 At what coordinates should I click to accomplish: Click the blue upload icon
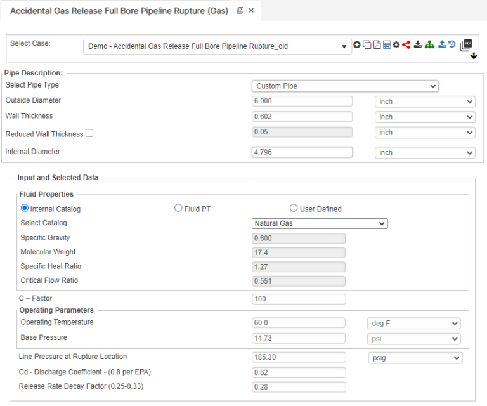point(442,45)
